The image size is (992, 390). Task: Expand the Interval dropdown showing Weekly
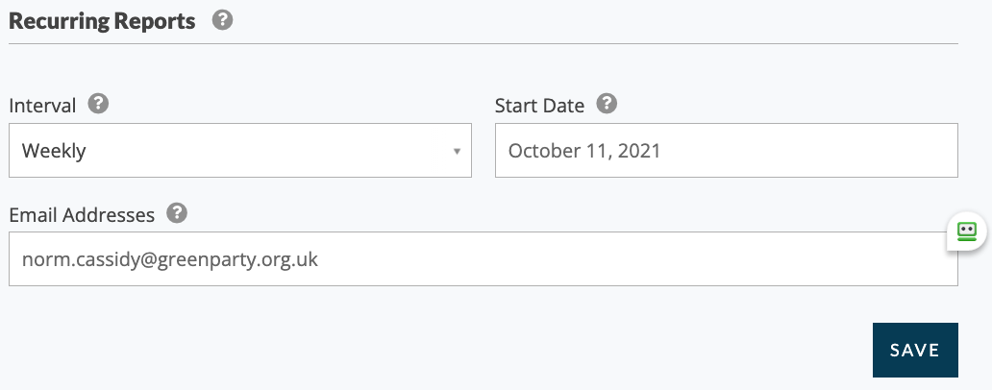point(240,151)
